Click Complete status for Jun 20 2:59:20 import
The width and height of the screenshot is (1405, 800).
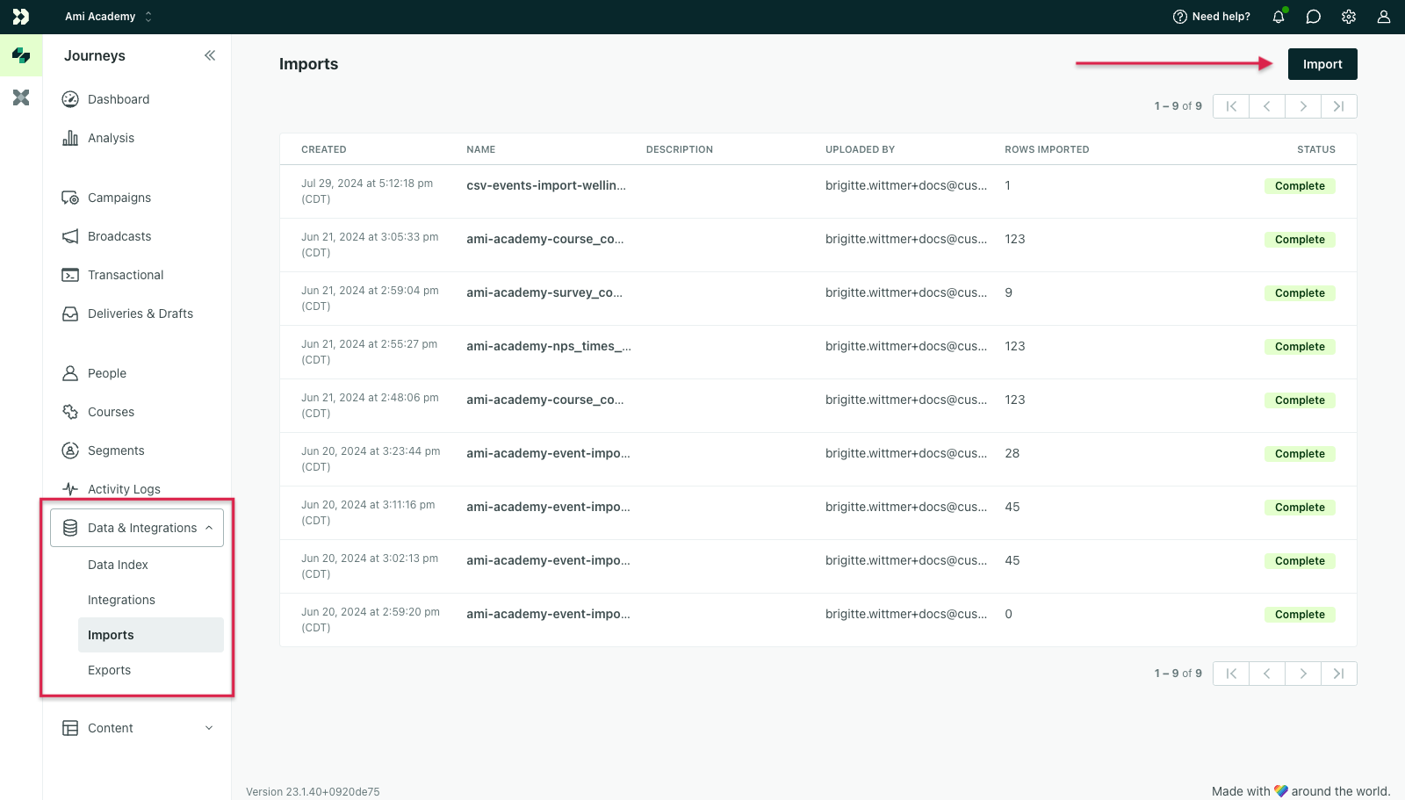coord(1300,615)
